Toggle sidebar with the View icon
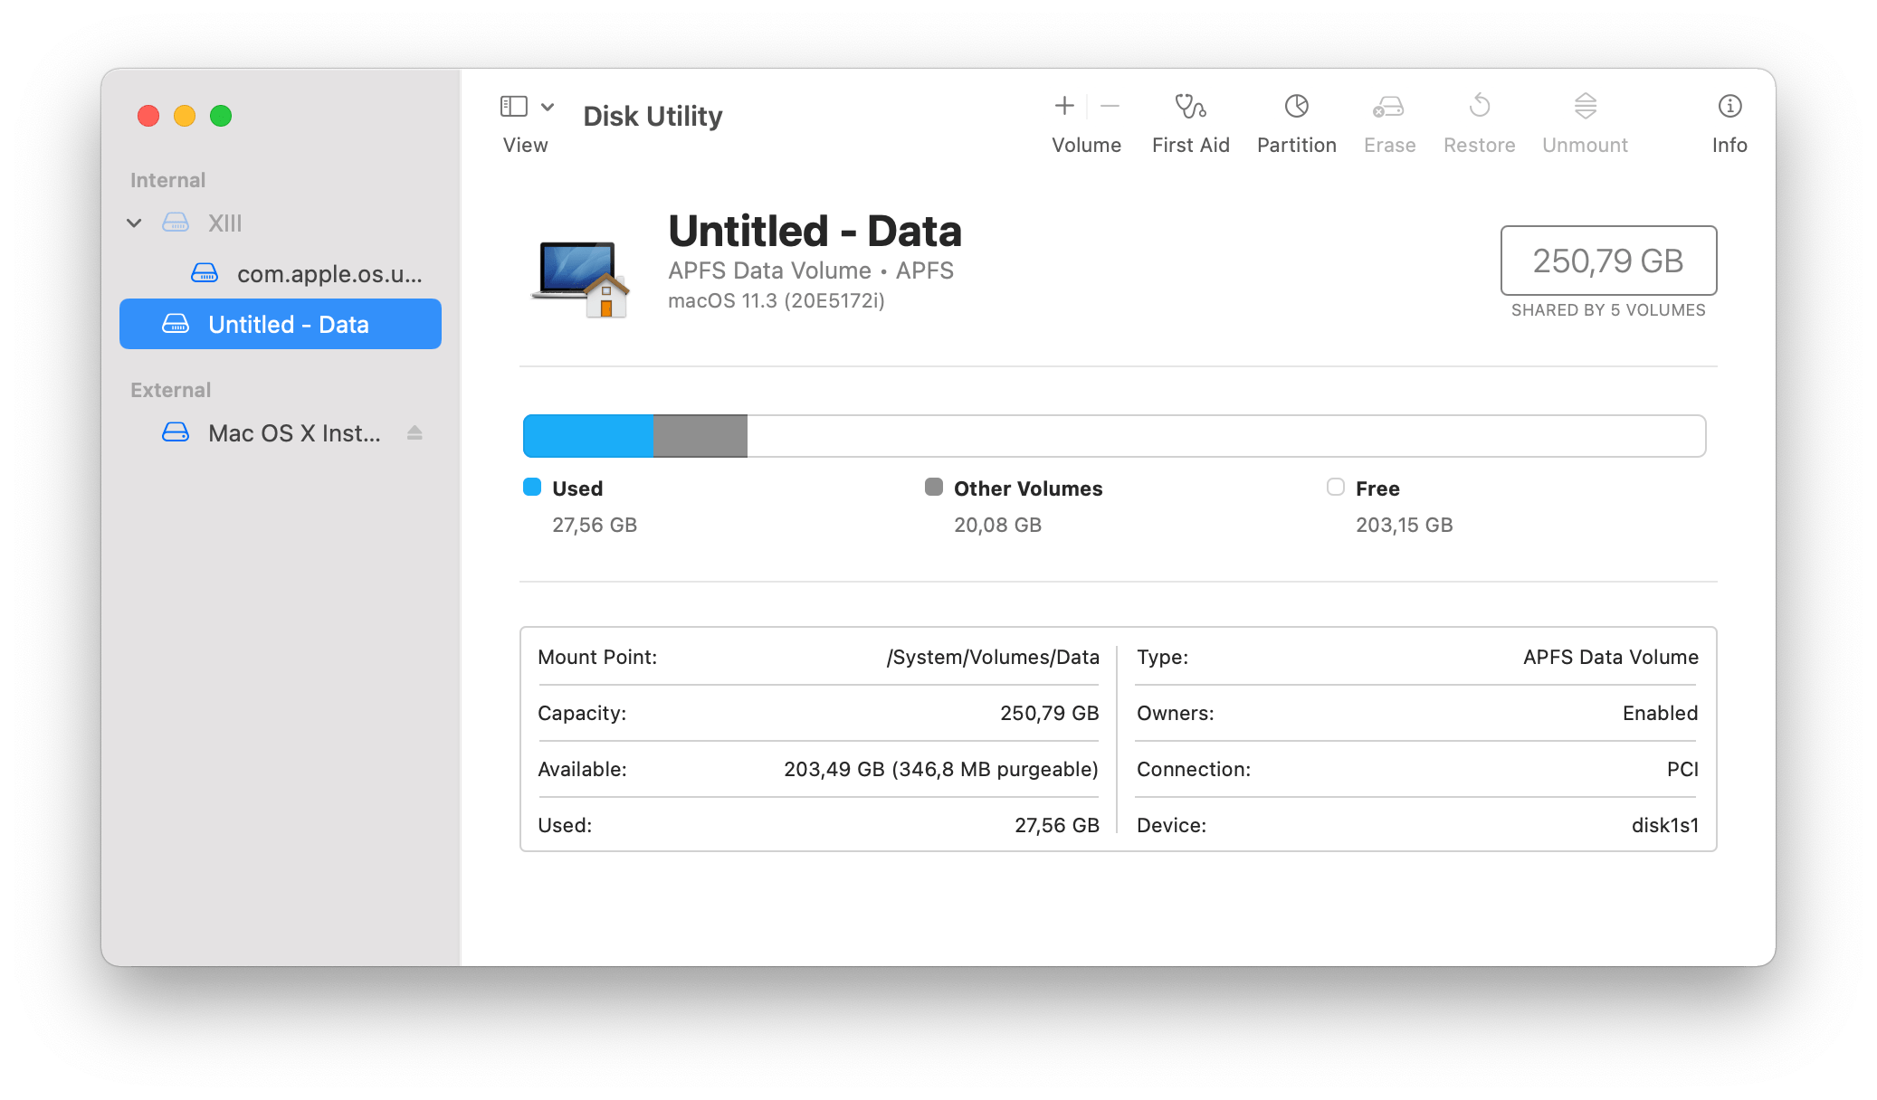Image resolution: width=1877 pixels, height=1100 pixels. tap(513, 107)
